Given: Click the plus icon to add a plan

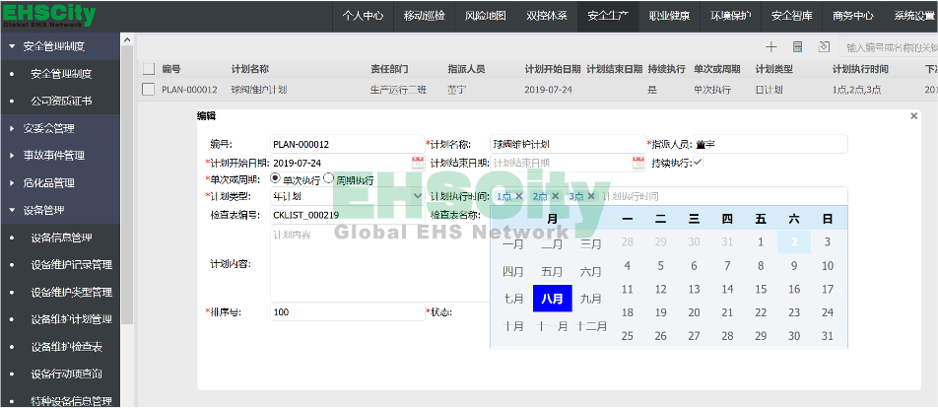Looking at the screenshot, I should point(771,47).
